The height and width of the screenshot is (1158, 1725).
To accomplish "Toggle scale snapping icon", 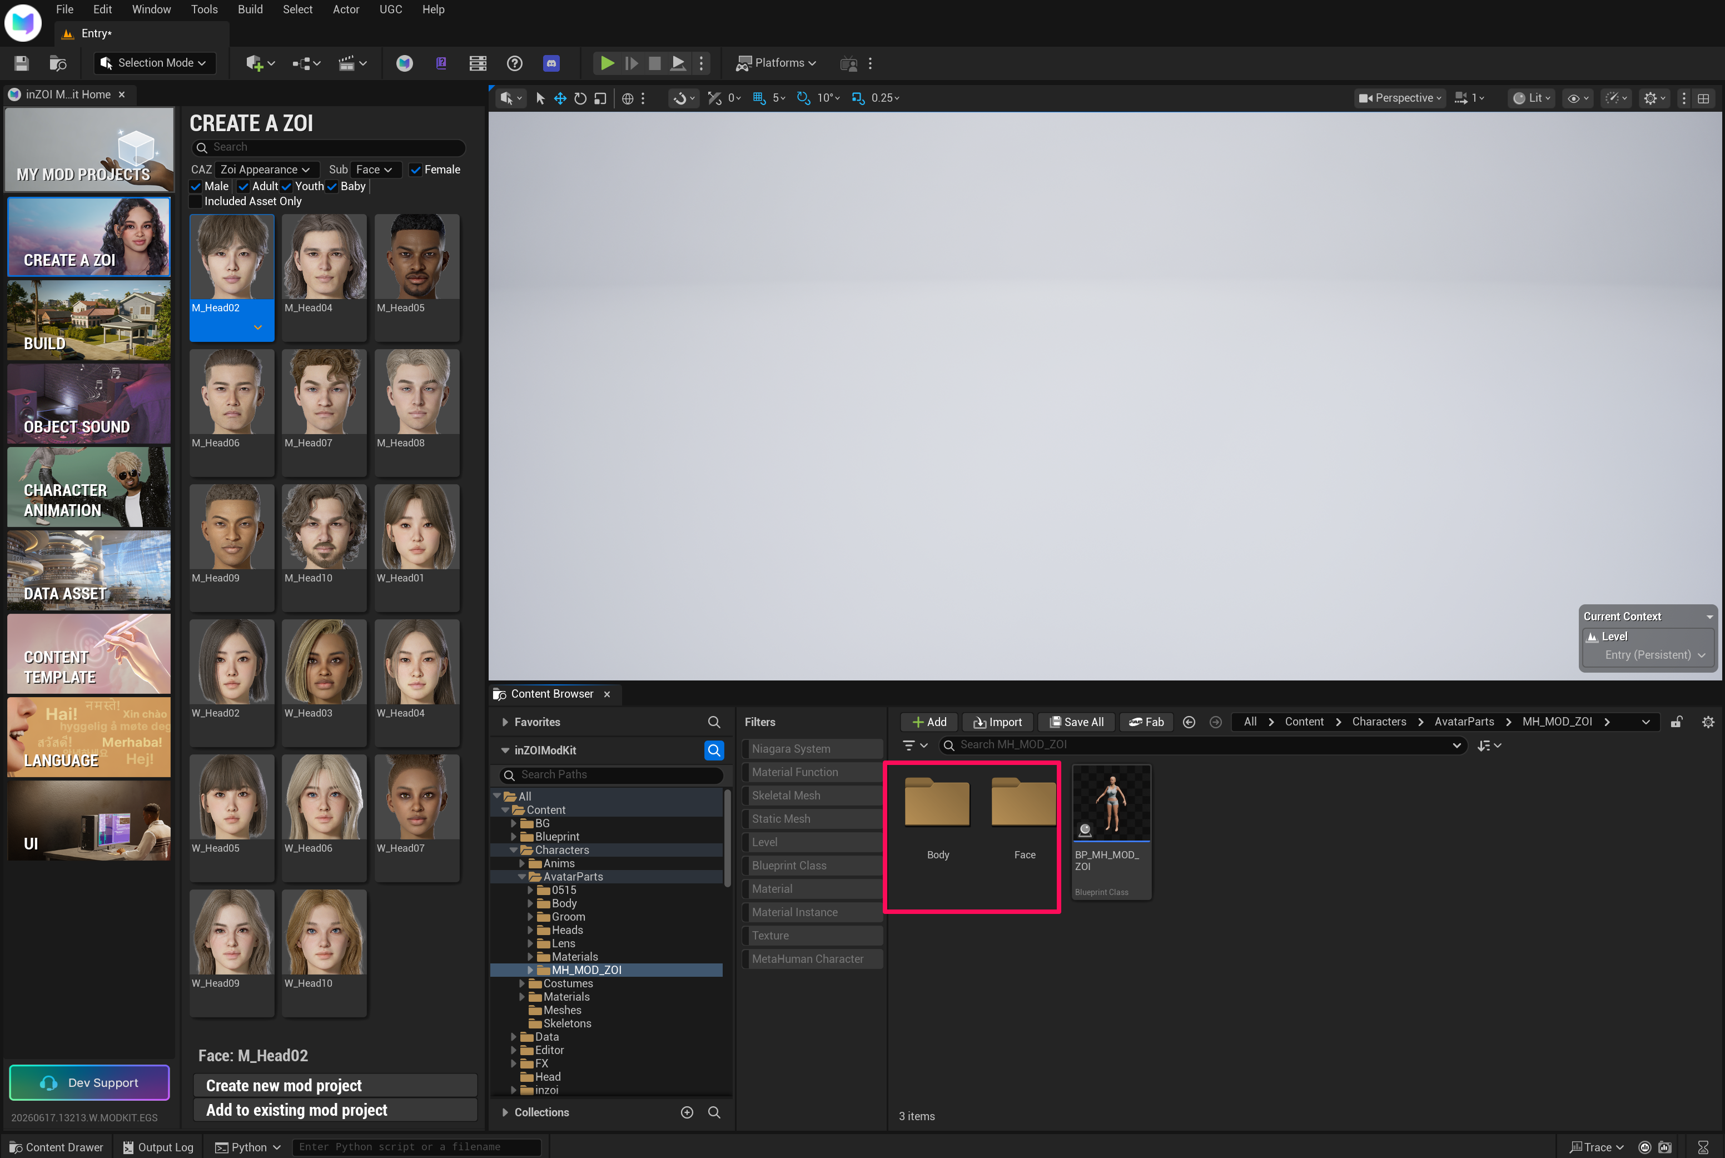I will click(x=857, y=98).
